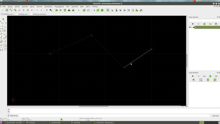Switch to [daniel] taskbar window
This screenshot has width=220, height=124.
click(x=76, y=123)
